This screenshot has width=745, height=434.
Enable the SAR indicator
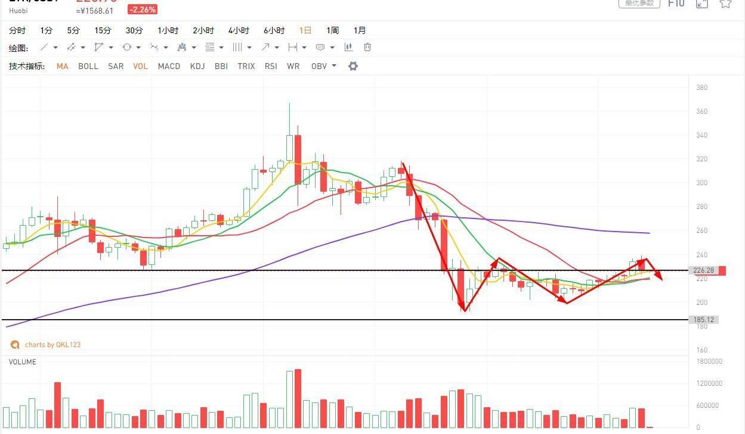(116, 66)
